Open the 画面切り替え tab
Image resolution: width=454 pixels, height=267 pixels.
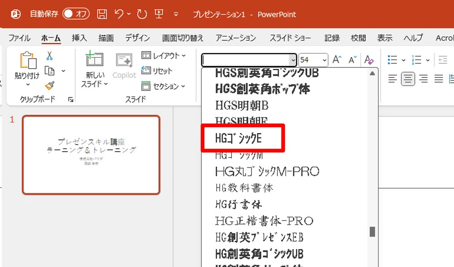click(183, 38)
